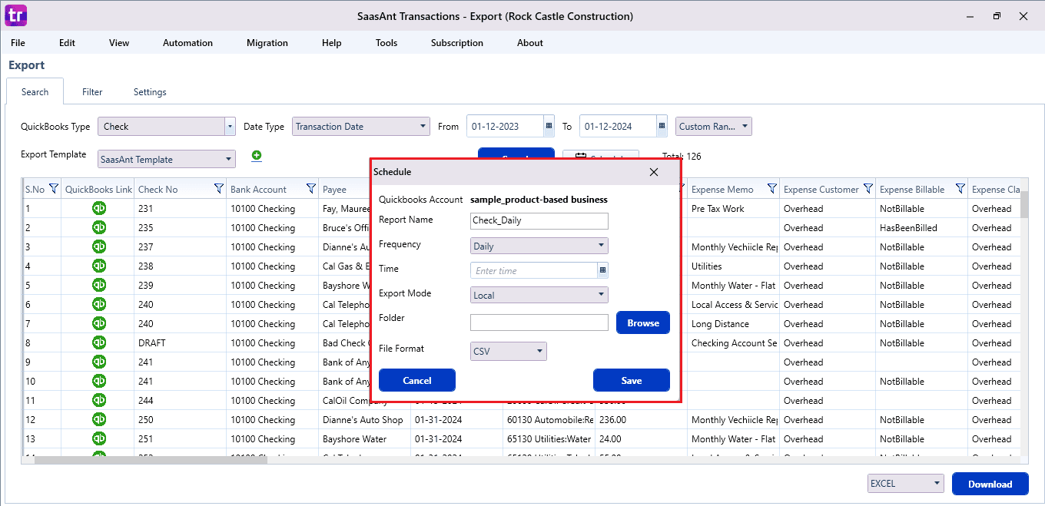Open calendar picker for To date

pyautogui.click(x=662, y=126)
